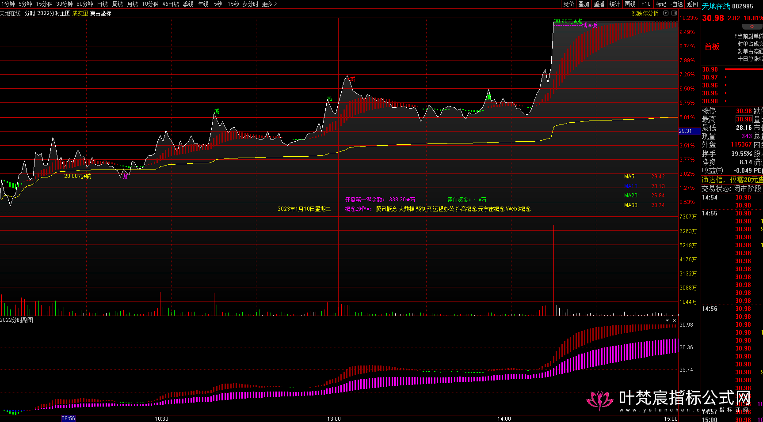The image size is (763, 422).
Task: Click the up-arrow circle icon beside 涨跌停分析
Action: (666, 13)
